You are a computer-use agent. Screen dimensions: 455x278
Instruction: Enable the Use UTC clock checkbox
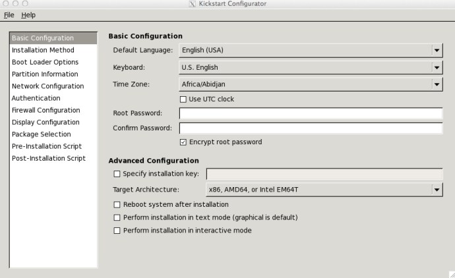183,99
